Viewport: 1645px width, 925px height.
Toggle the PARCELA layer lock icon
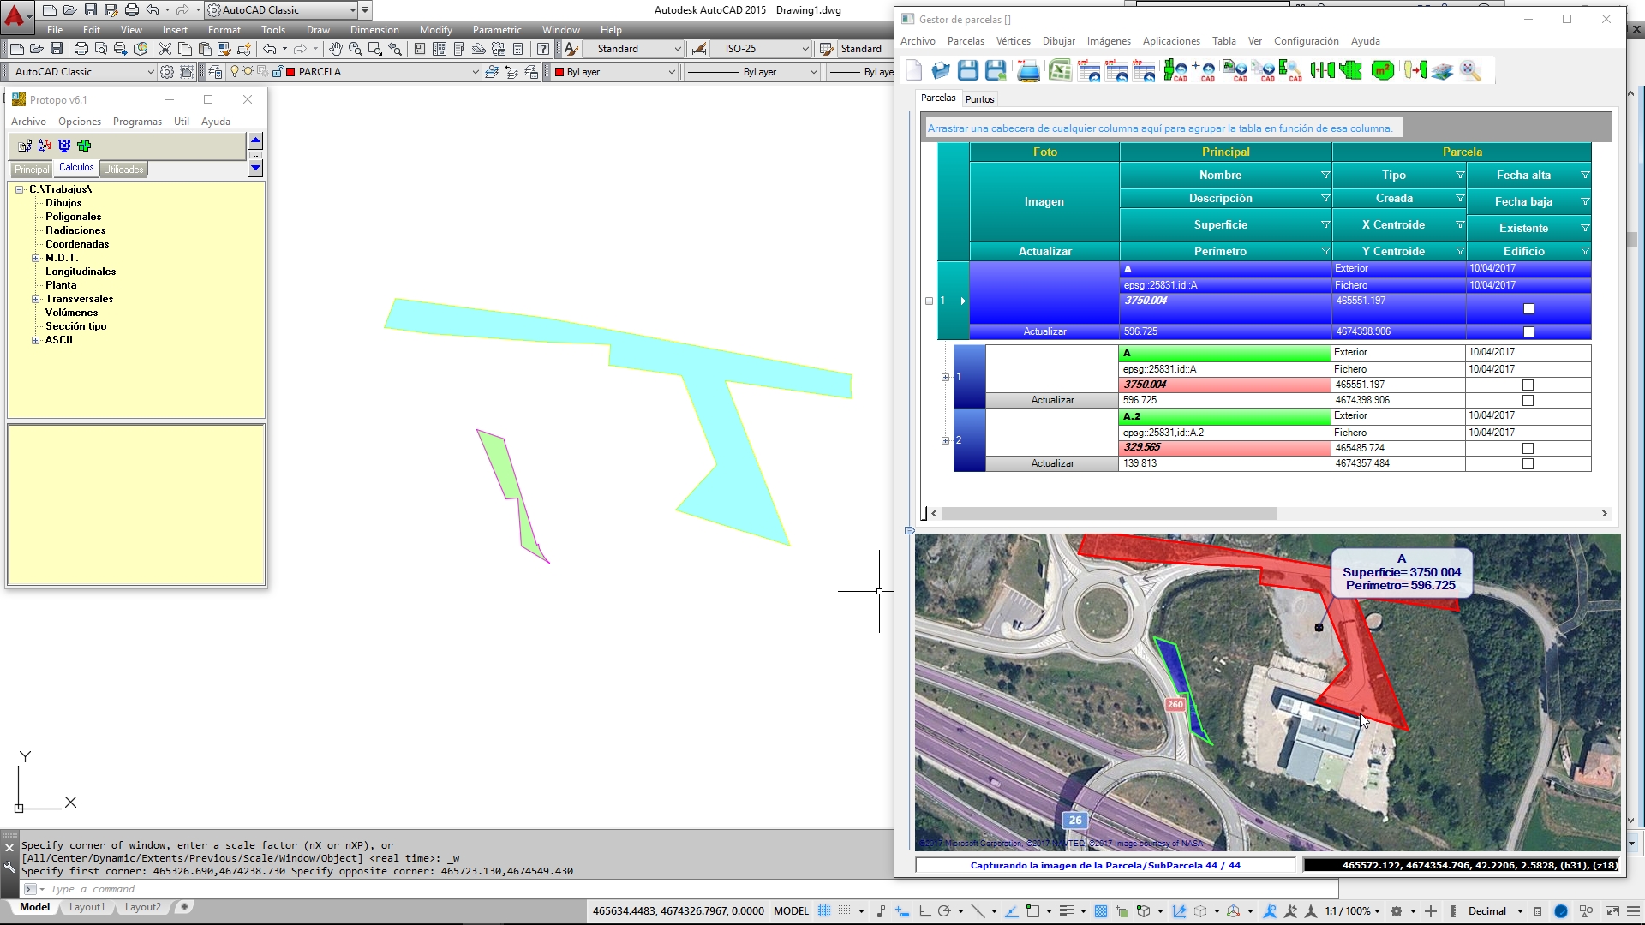tap(278, 72)
